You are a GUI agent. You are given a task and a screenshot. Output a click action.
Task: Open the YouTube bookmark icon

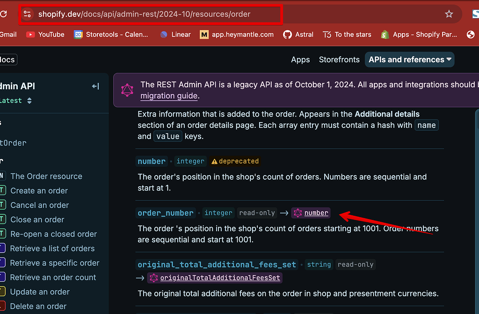click(30, 35)
